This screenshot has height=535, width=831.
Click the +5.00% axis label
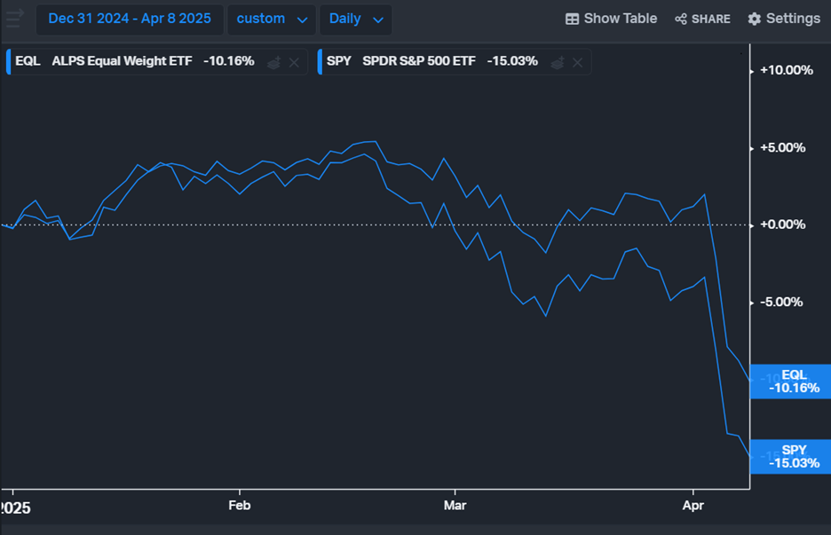click(x=783, y=148)
